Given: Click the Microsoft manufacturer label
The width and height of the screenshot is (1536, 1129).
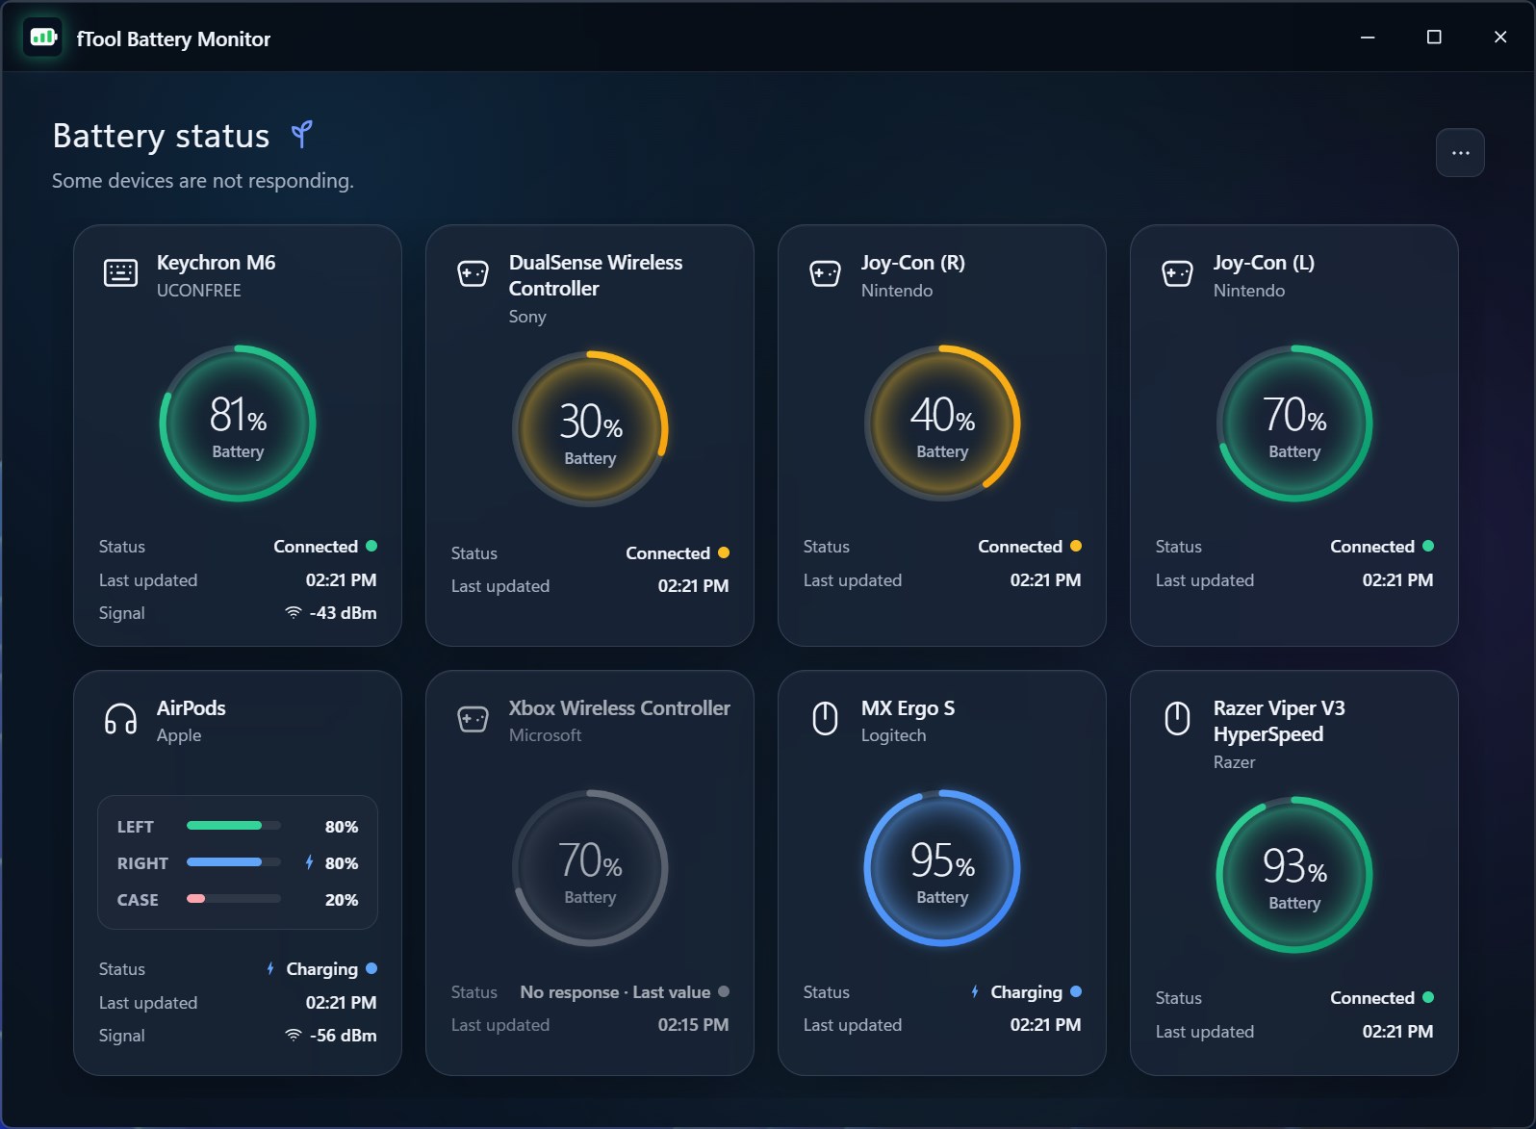Looking at the screenshot, I should pyautogui.click(x=545, y=735).
